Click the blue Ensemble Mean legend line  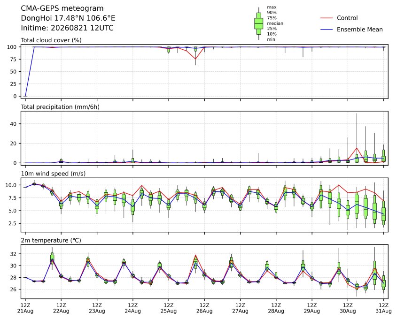[327, 30]
